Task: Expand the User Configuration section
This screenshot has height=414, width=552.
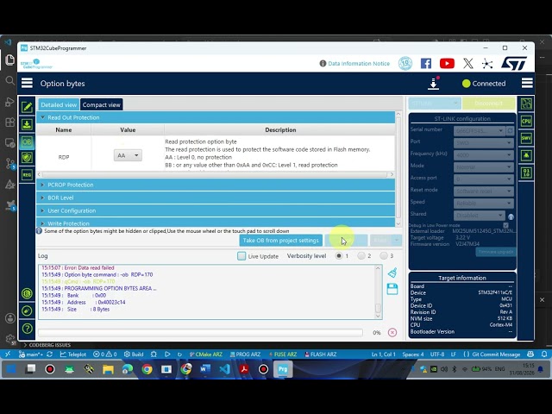Action: coord(216,210)
